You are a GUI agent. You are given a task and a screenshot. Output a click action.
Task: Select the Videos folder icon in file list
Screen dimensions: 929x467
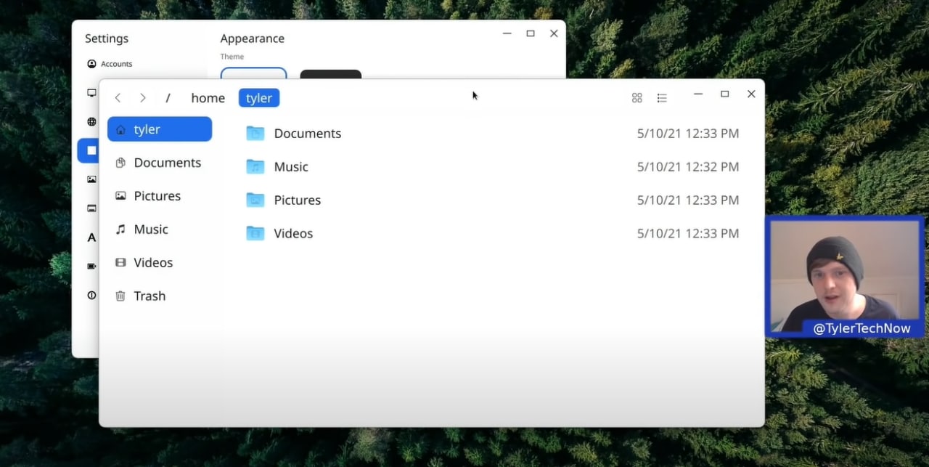[x=255, y=233]
